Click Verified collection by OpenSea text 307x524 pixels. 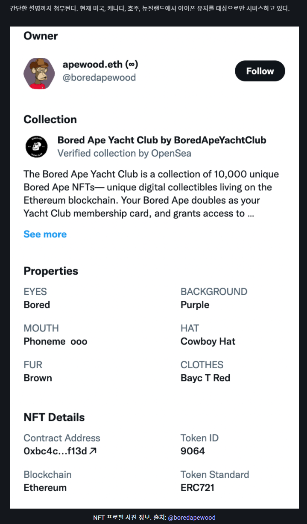[x=124, y=153]
